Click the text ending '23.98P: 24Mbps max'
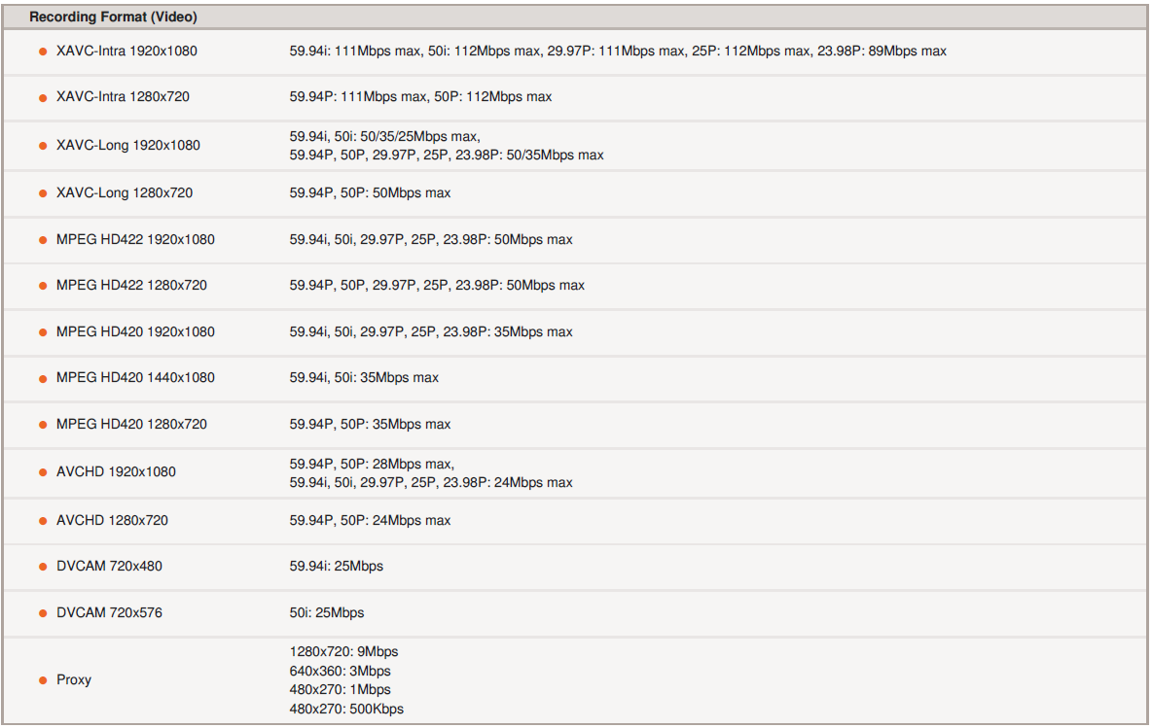 430,482
